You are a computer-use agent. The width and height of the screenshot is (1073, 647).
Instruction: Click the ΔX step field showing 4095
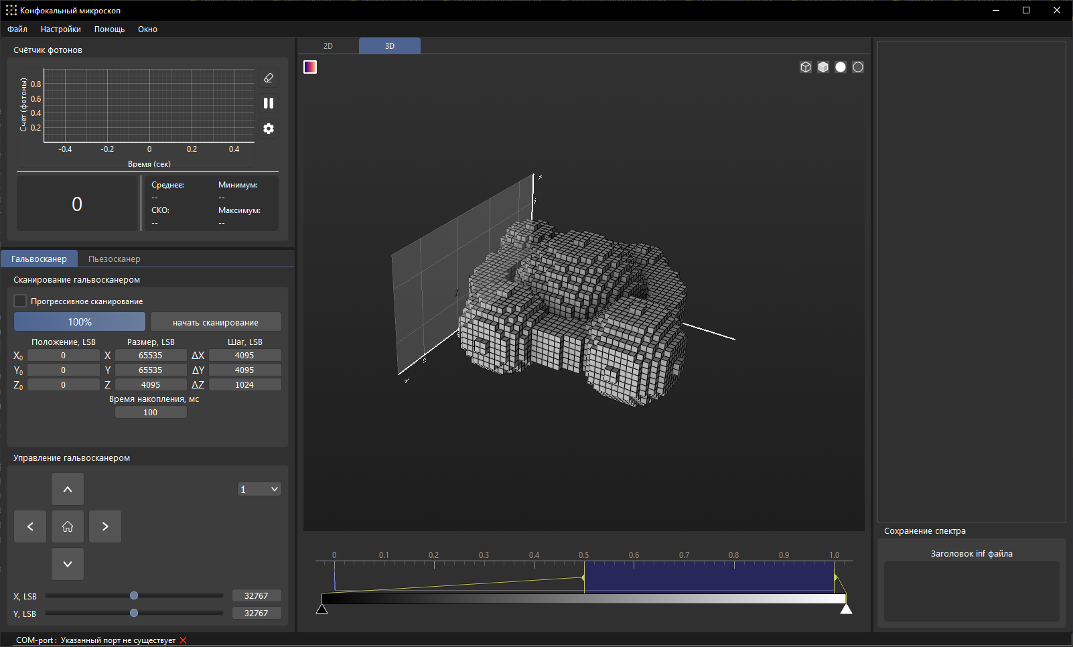click(x=244, y=356)
